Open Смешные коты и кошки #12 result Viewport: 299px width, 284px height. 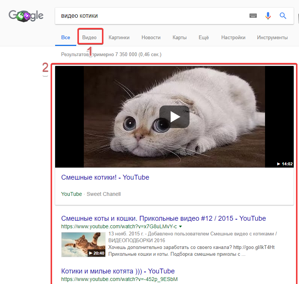pyautogui.click(x=163, y=218)
